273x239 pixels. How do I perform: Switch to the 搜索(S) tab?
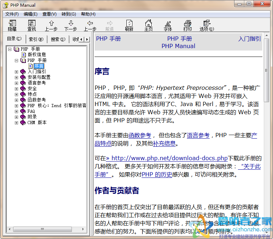[58, 39]
